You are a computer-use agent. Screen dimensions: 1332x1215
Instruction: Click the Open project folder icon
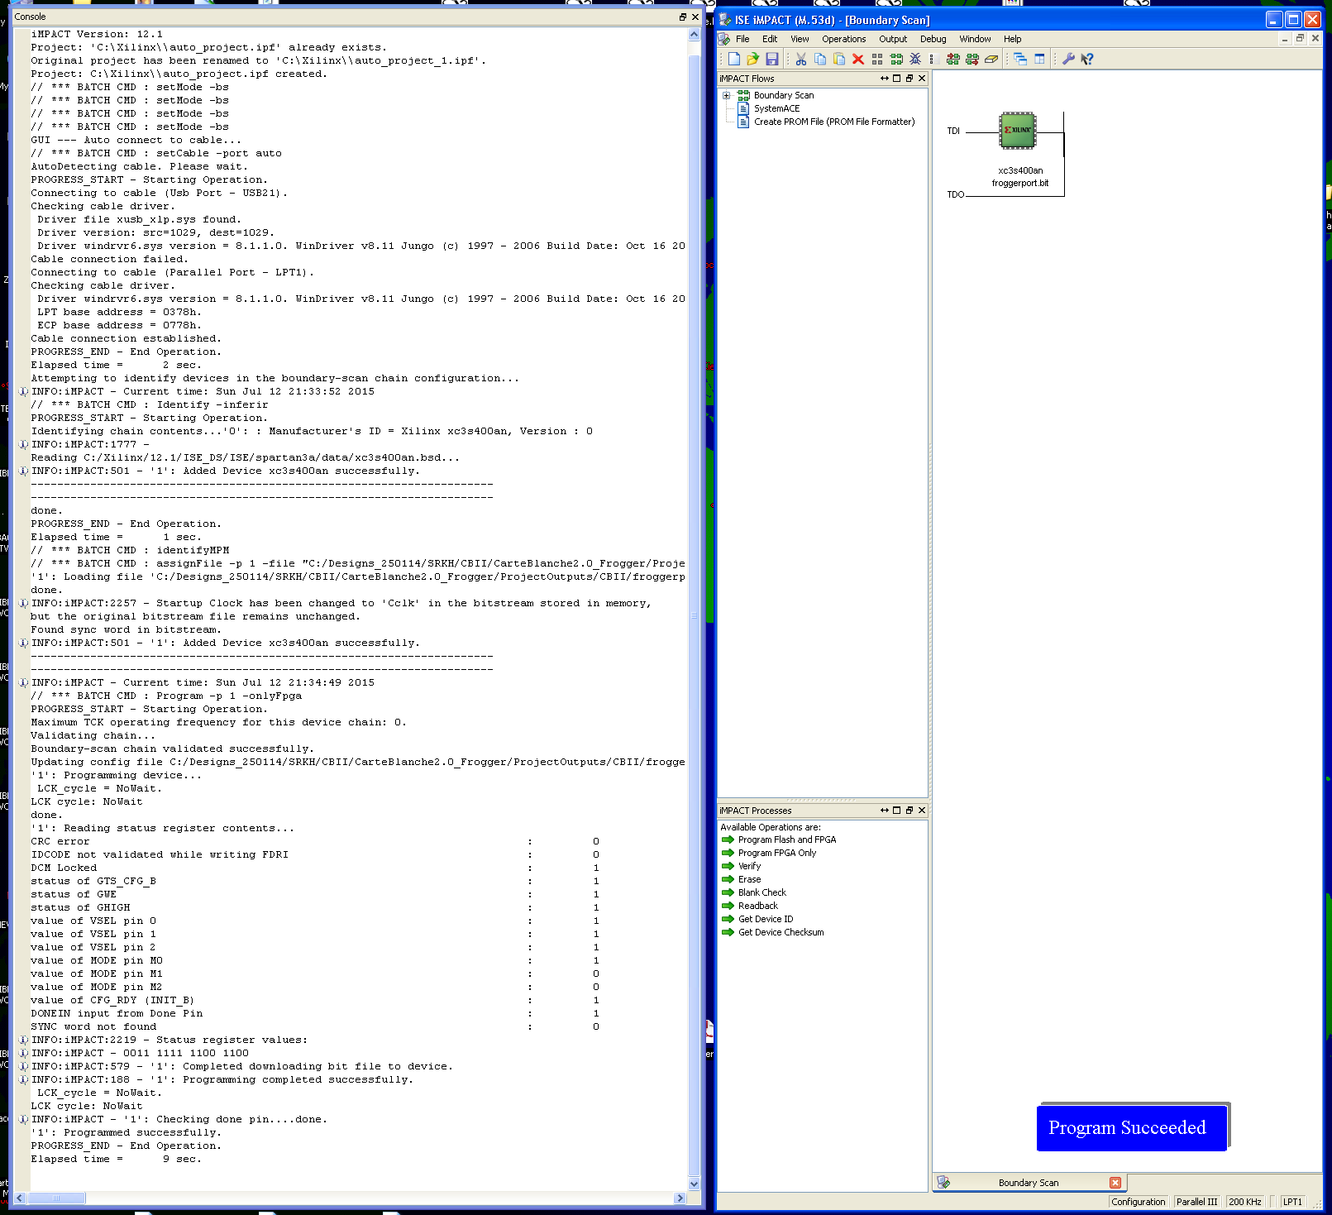752,59
